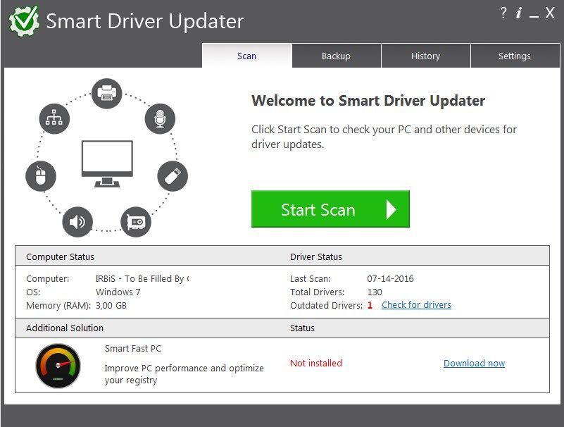Click the USB drive device icon

(x=172, y=176)
